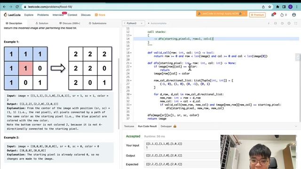Image resolution: width=301 pixels, height=169 pixels.
Task: Open the Chrome three-dot menu
Action: (x=297, y=7)
